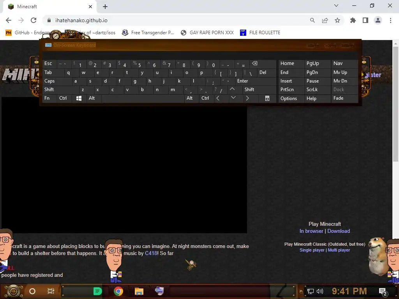Screen dimensions: 399x299
Task: Open File Explorer from taskbar
Action: point(139,291)
